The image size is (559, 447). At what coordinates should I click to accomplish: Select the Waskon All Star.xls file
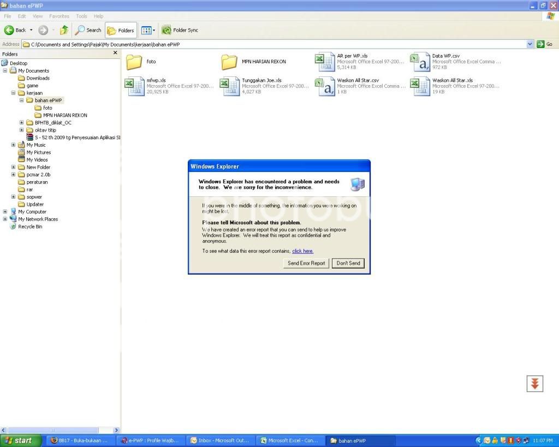pyautogui.click(x=455, y=86)
